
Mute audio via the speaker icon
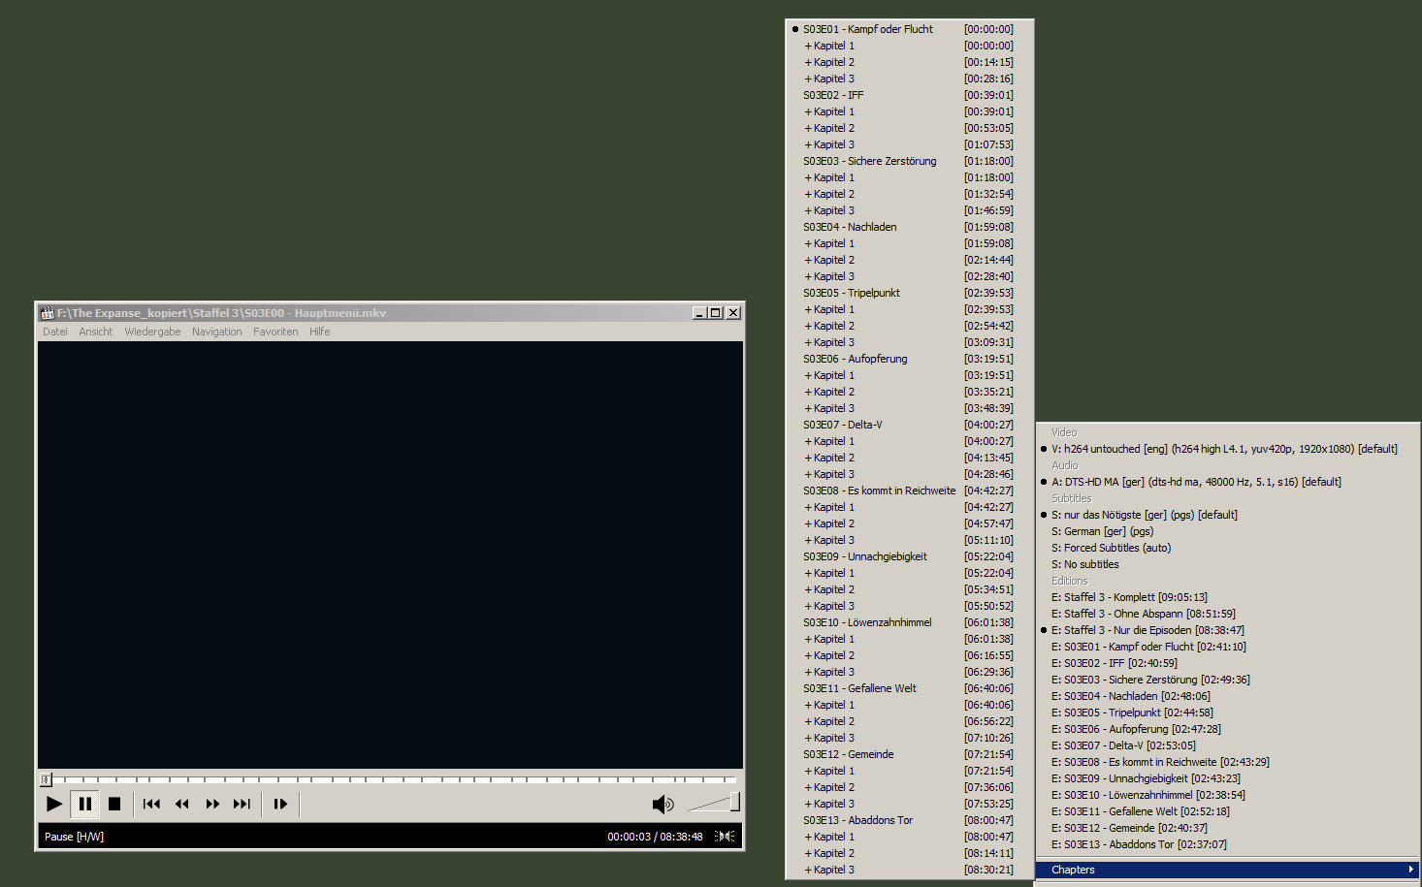(x=663, y=804)
